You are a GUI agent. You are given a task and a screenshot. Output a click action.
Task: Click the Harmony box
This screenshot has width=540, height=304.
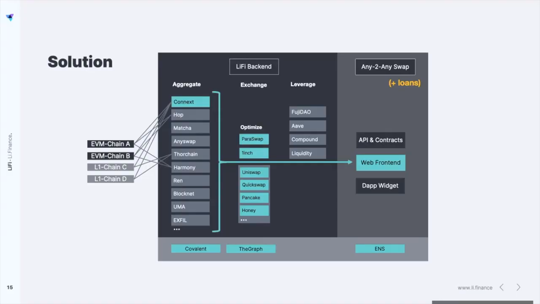coord(190,167)
